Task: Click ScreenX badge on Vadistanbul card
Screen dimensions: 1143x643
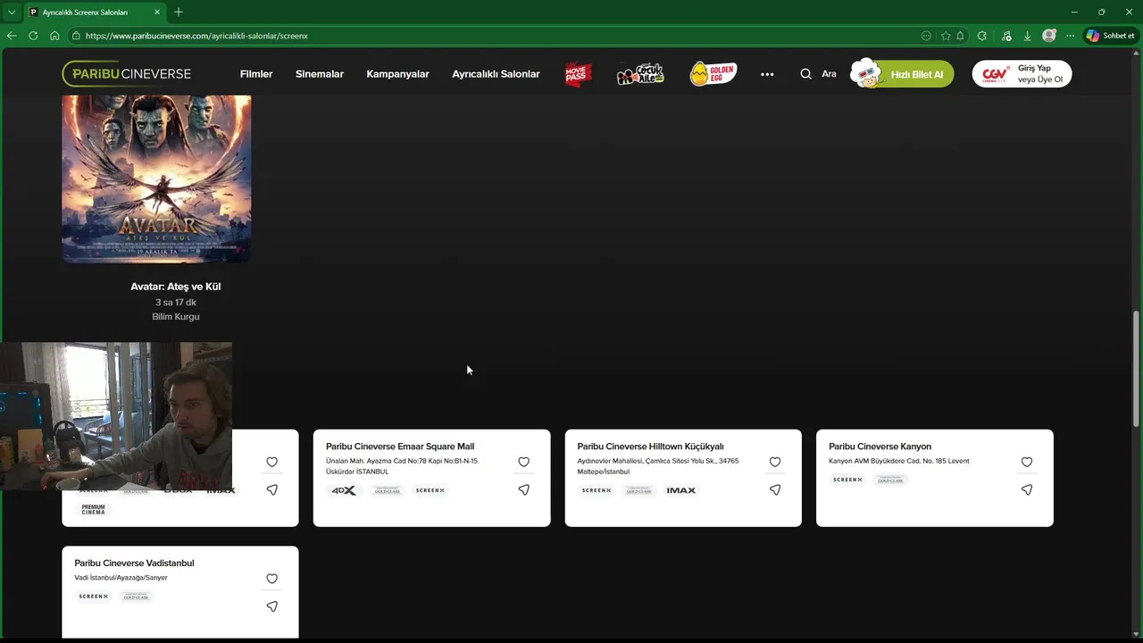Action: point(94,597)
